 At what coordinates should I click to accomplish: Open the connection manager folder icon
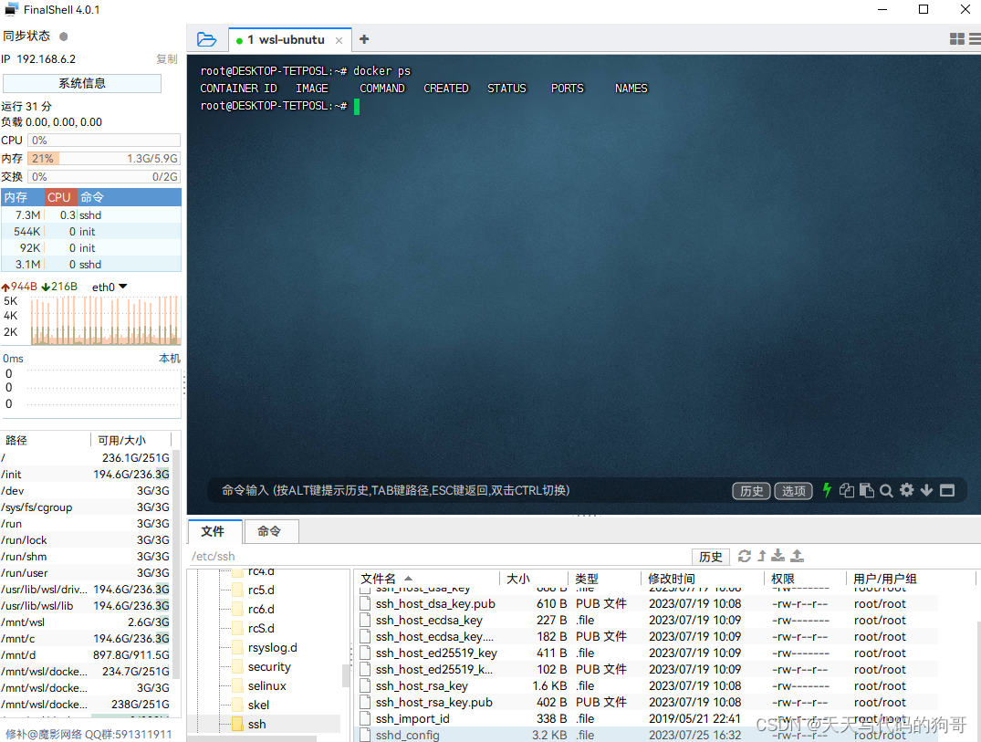pos(206,39)
